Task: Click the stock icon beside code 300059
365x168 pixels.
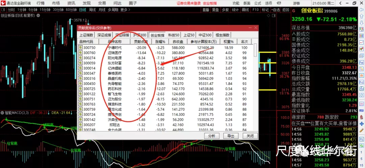Action: coord(80,63)
